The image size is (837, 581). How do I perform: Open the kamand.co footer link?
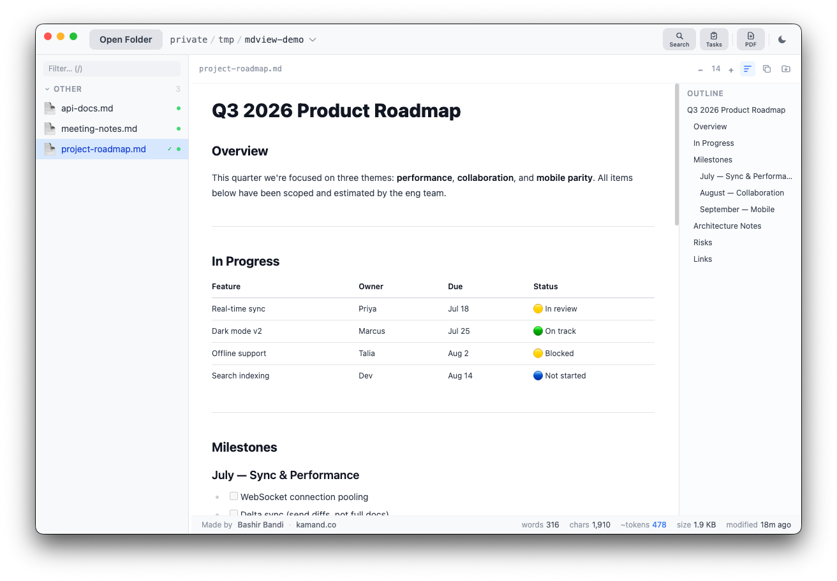[316, 525]
